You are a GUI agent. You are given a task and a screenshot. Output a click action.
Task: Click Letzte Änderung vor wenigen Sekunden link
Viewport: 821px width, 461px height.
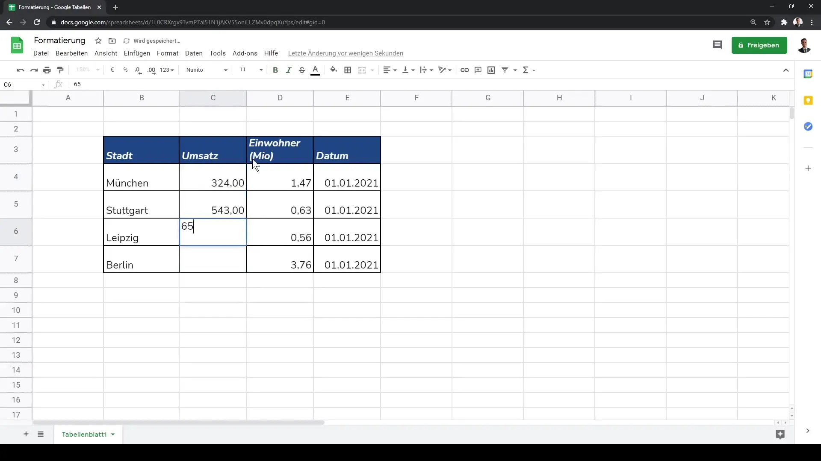[x=346, y=53]
